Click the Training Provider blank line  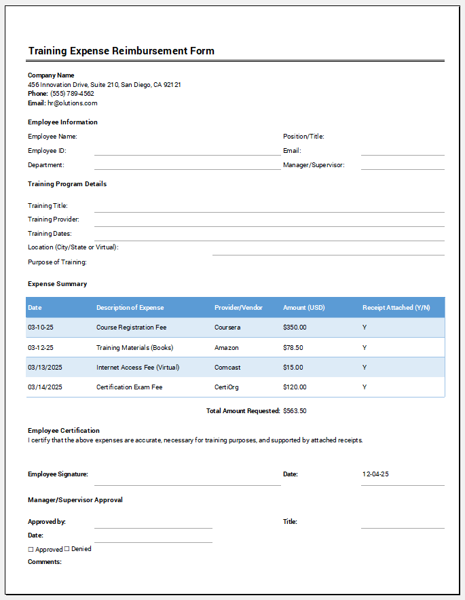[269, 221]
